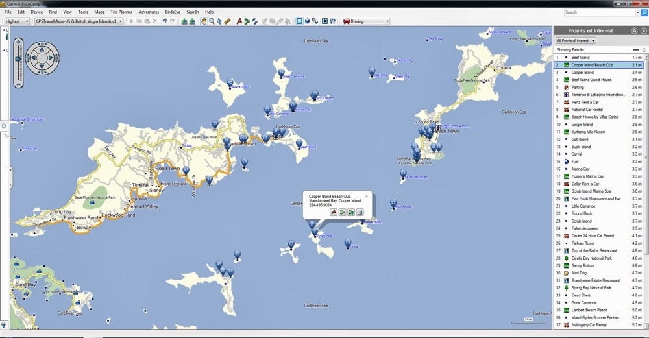This screenshot has height=338, width=649.
Task: Close the Points of Interest panel
Action: tap(644, 30)
